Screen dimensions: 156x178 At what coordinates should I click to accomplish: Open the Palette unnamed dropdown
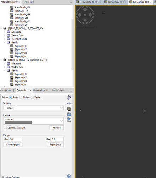(33, 121)
